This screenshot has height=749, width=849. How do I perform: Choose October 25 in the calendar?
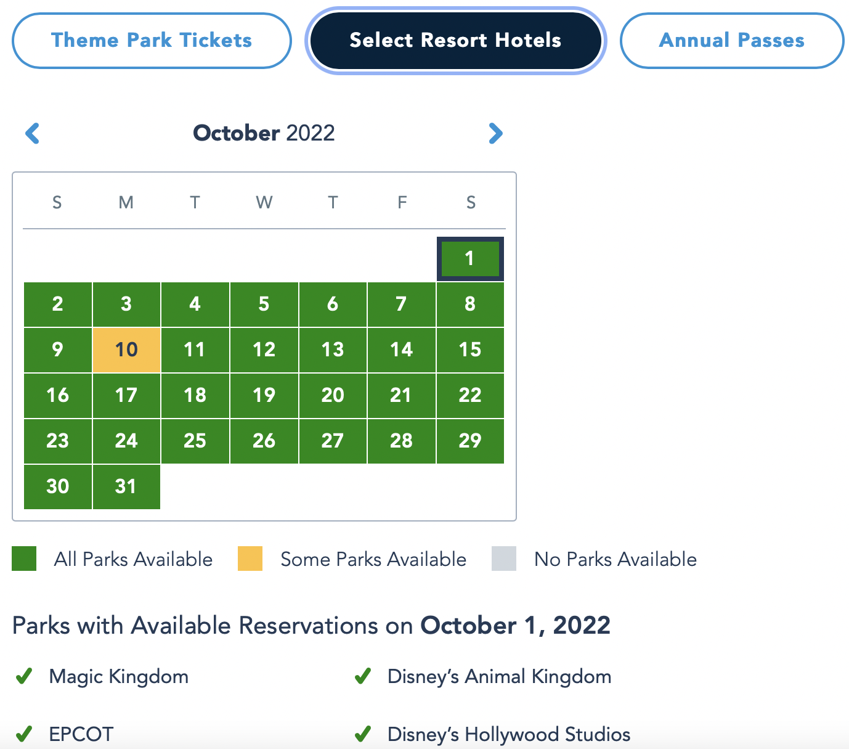click(195, 441)
